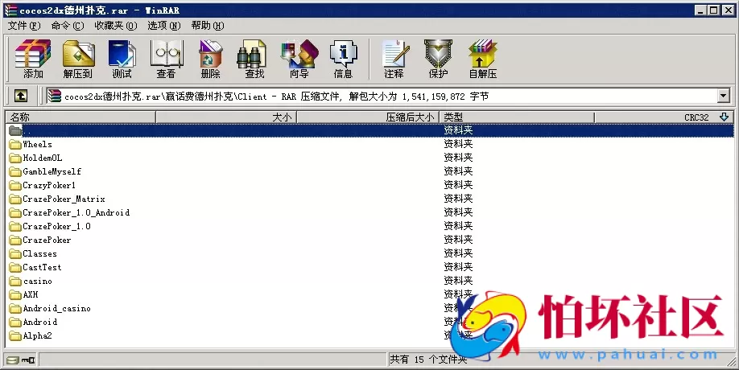Open the Find (查找) binoculars tool

pyautogui.click(x=254, y=59)
